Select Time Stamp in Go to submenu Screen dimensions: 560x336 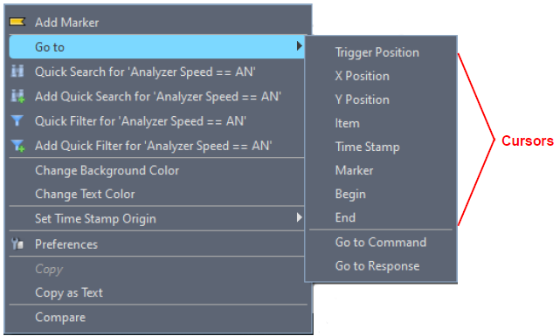coord(368,147)
